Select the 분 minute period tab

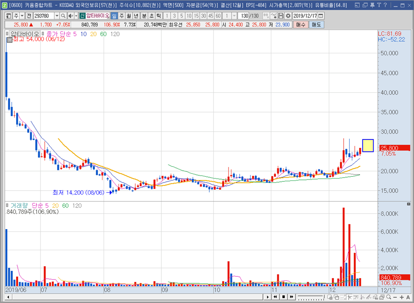(144, 16)
